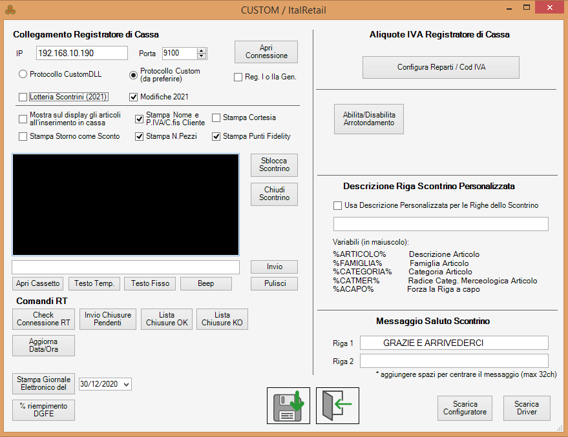This screenshot has width=568, height=437.
Task: Toggle Stampa Cortesia checkbox
Action: [x=216, y=118]
